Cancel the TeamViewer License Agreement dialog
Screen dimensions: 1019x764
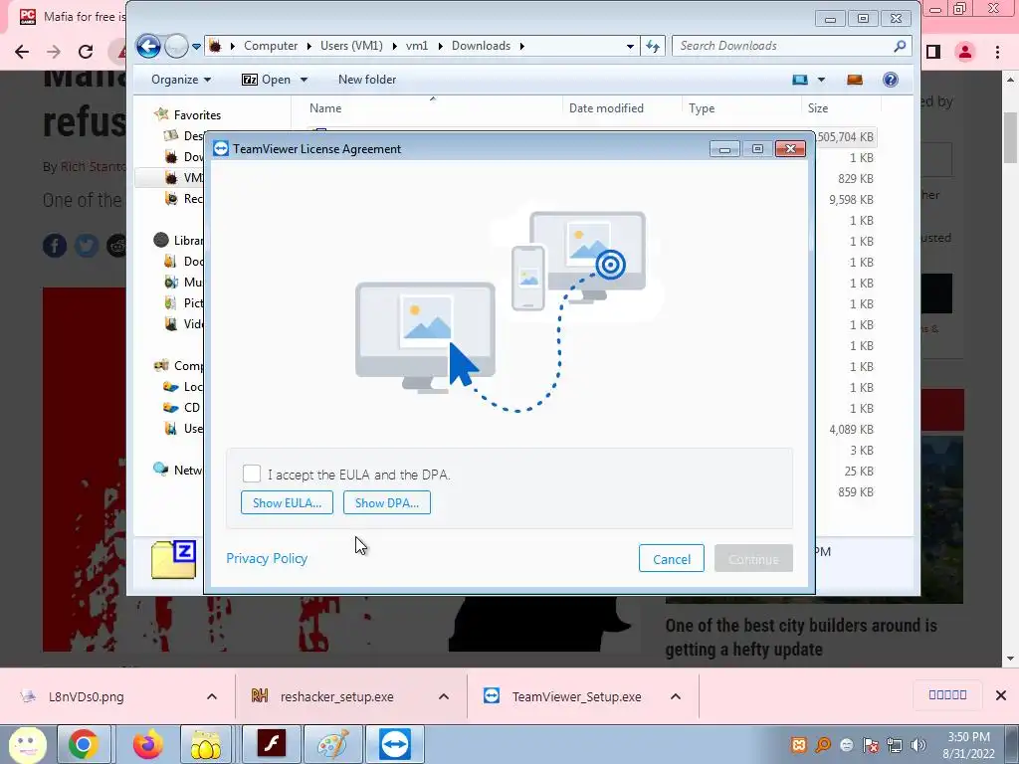[672, 559]
